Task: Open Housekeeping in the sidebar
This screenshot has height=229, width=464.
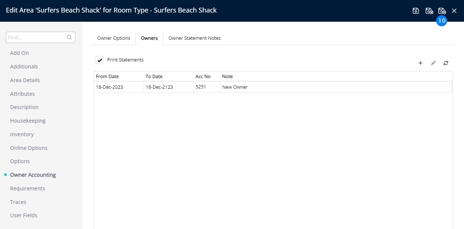Action: pyautogui.click(x=28, y=121)
